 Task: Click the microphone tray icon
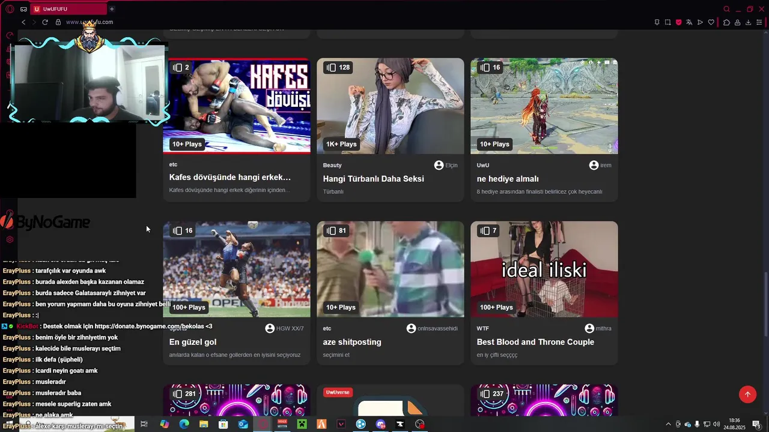pos(698,424)
